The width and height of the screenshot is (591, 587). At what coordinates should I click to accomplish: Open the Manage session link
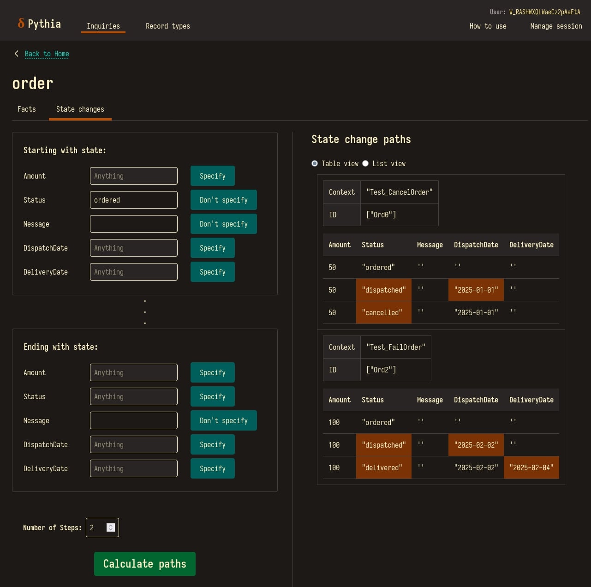tap(556, 26)
